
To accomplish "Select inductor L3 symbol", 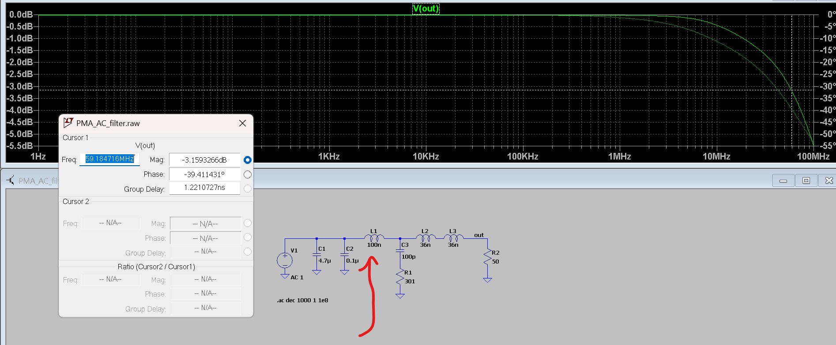I will pyautogui.click(x=453, y=238).
